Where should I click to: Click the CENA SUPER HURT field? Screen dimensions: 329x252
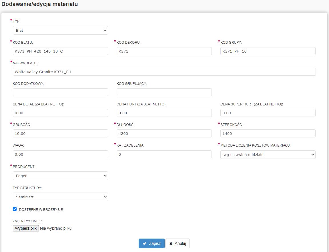(x=268, y=113)
